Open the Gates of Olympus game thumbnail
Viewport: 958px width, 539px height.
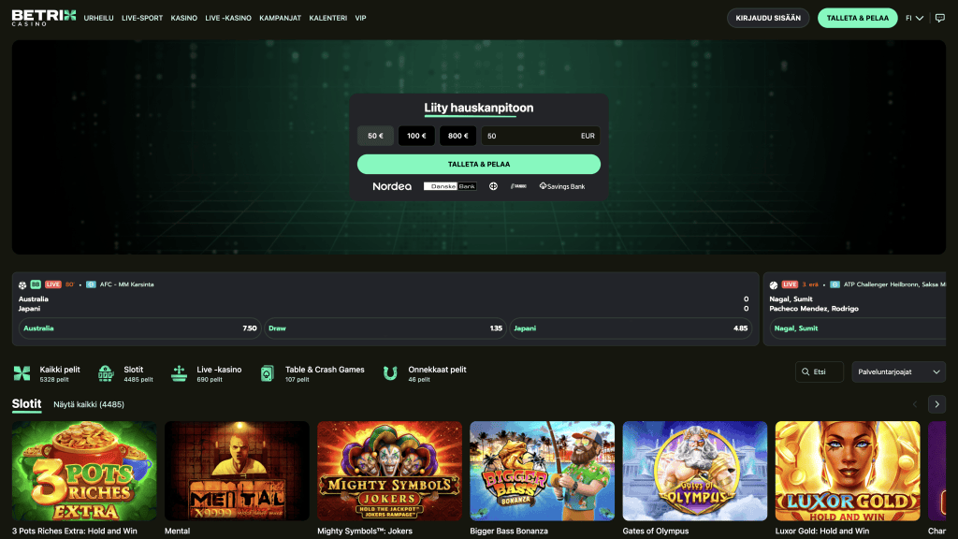[x=695, y=471]
